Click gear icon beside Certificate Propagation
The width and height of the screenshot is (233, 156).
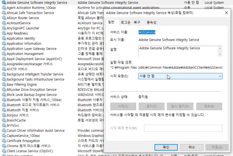[4, 141]
